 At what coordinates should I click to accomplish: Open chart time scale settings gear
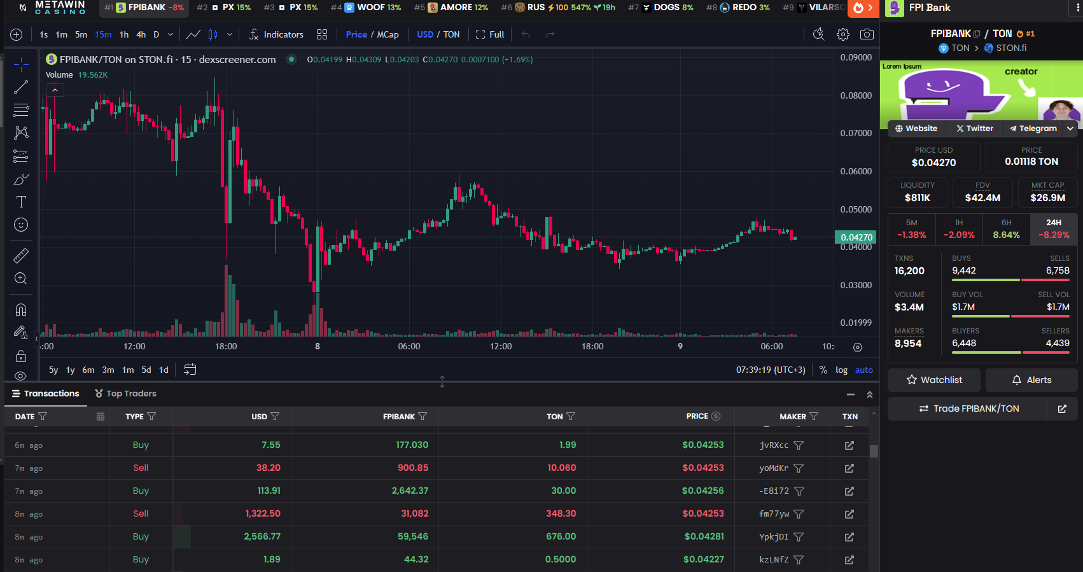858,347
